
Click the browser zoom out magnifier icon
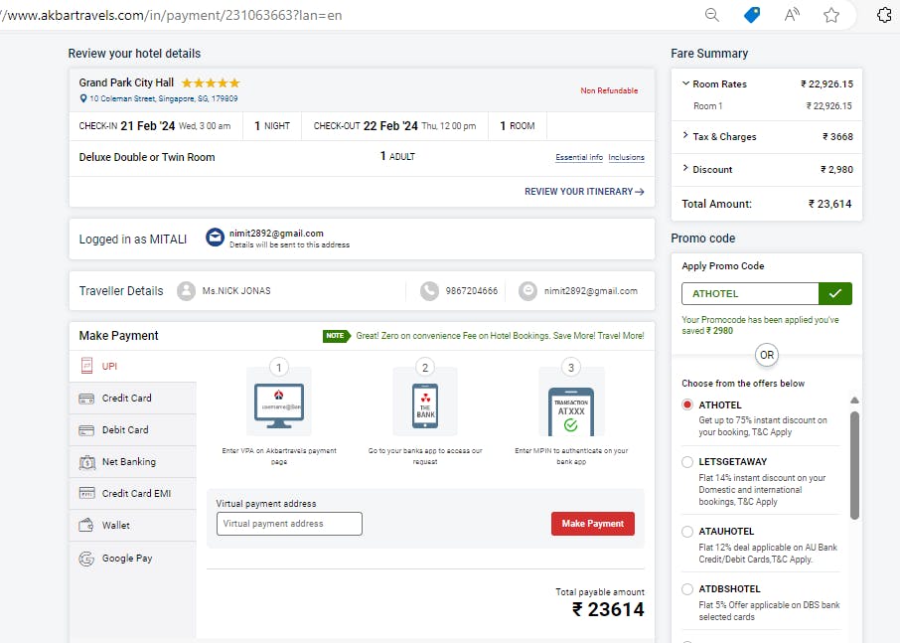click(x=711, y=15)
